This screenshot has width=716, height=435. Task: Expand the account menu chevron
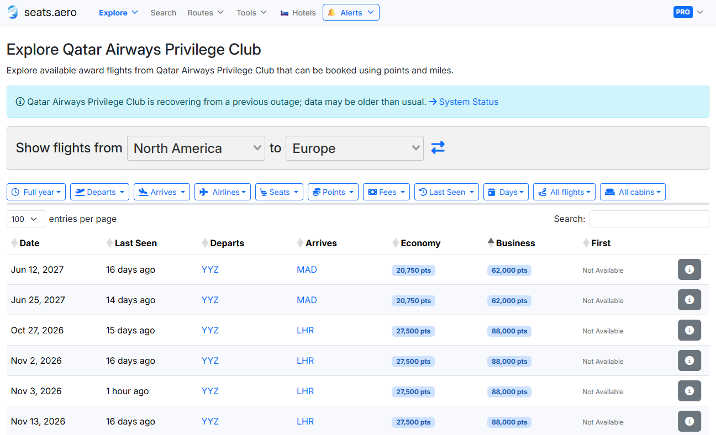click(x=701, y=12)
